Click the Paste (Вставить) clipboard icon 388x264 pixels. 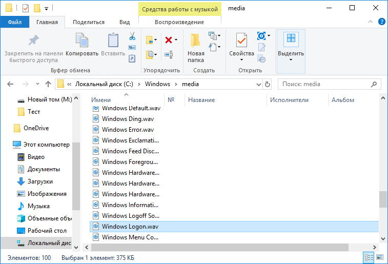[x=113, y=40]
